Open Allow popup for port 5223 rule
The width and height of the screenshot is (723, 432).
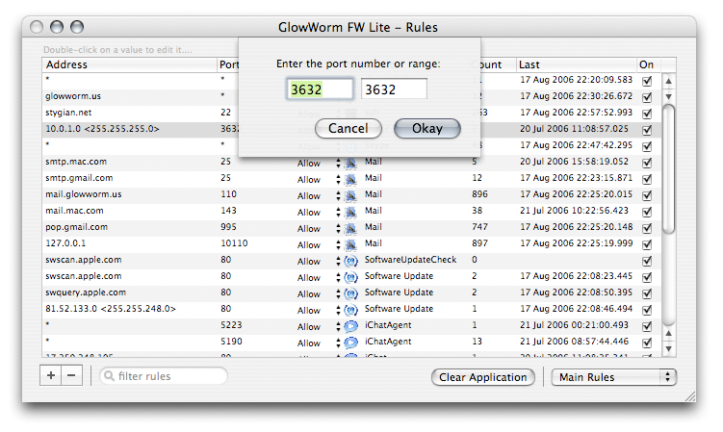click(x=319, y=327)
